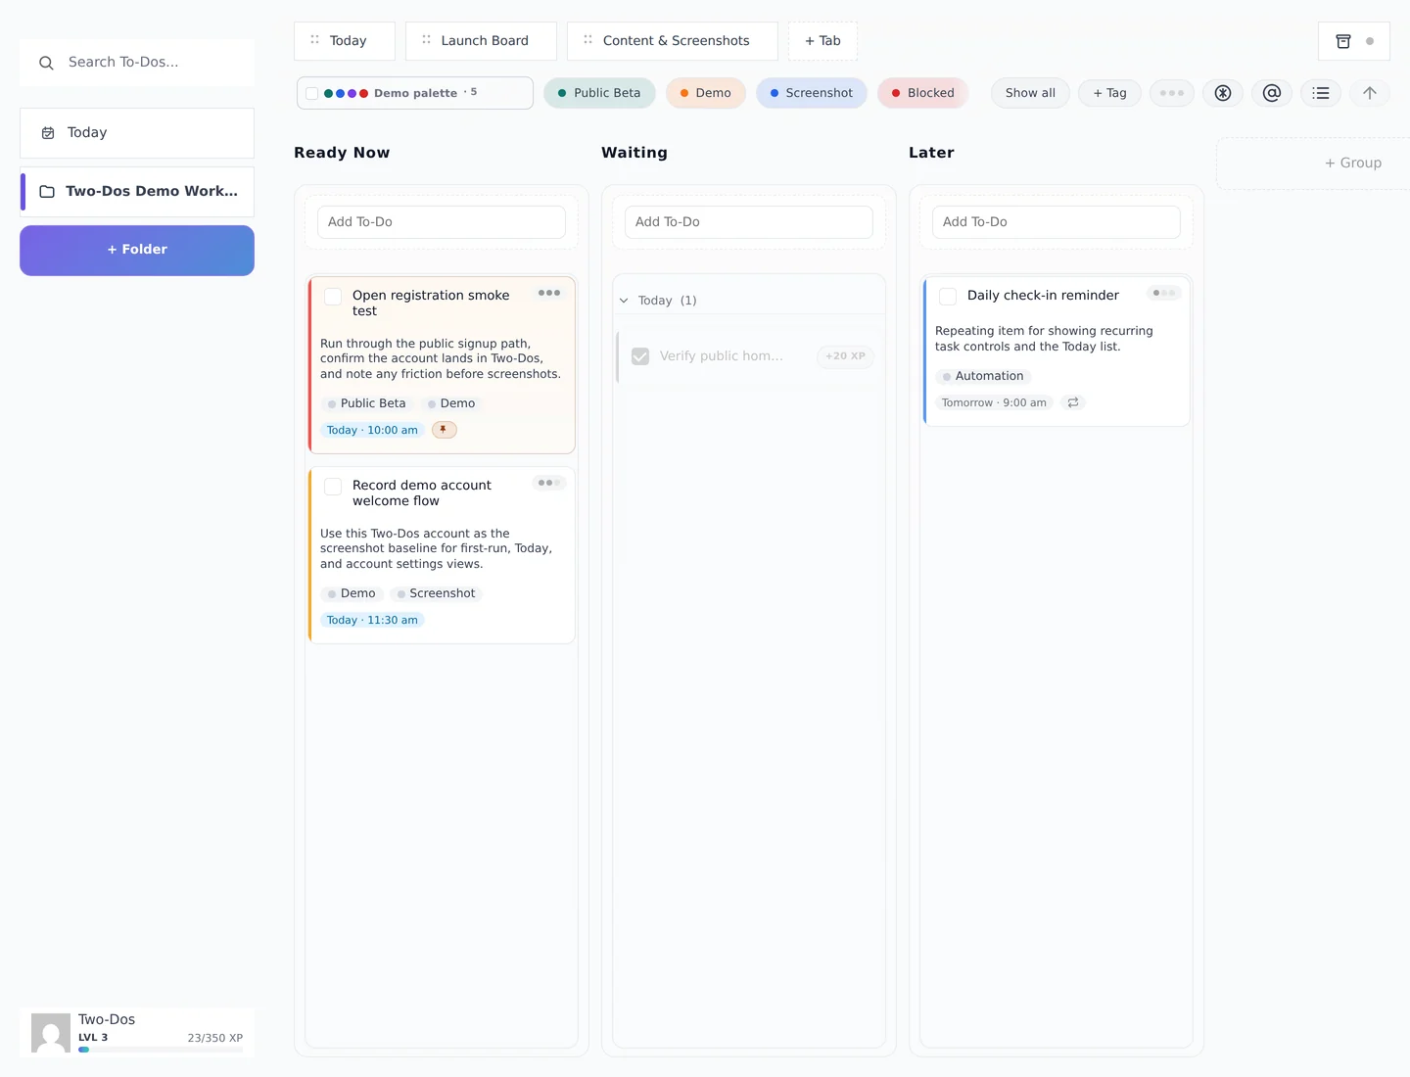The height and width of the screenshot is (1077, 1410).
Task: Check off Open registration smoke test
Action: (333, 296)
